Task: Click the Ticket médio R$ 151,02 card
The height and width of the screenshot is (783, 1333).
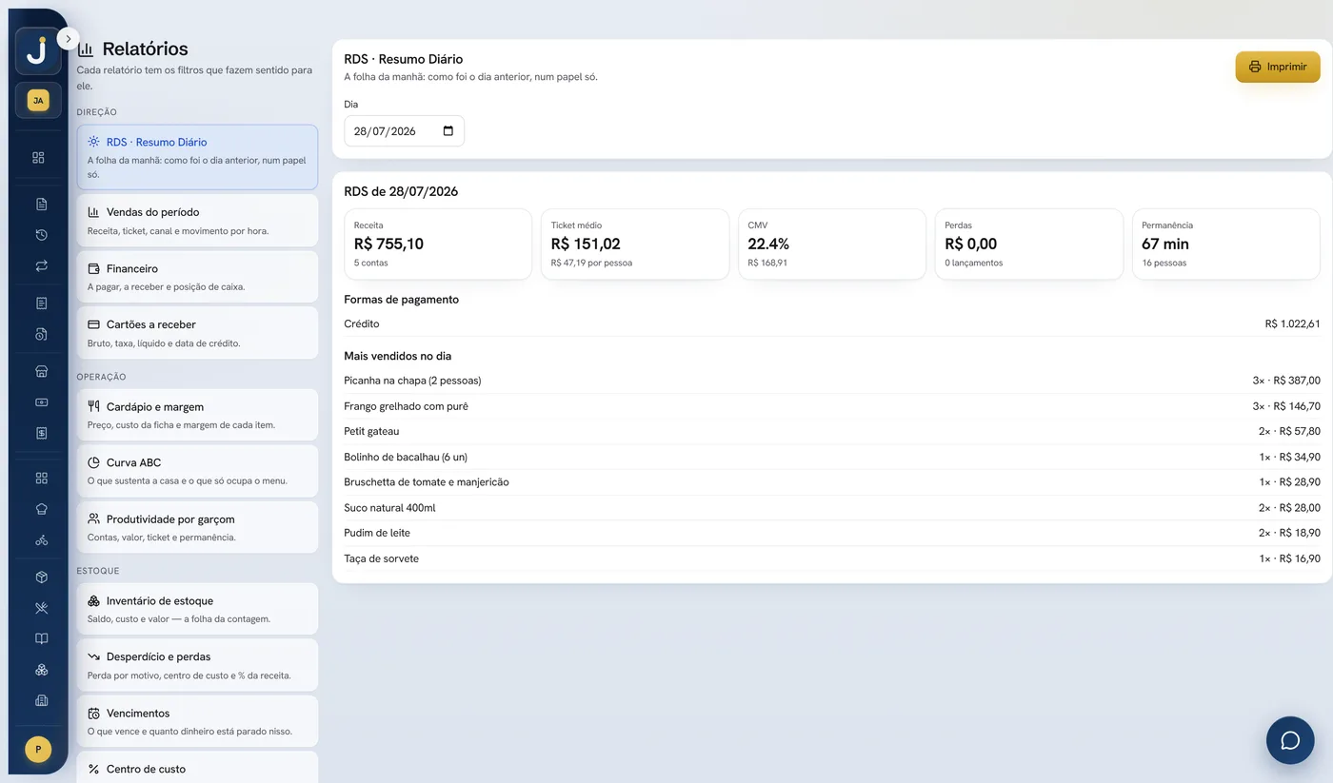Action: pos(635,245)
